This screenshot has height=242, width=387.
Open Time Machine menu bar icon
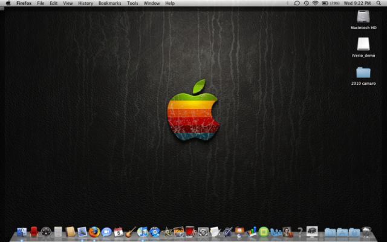306,3
